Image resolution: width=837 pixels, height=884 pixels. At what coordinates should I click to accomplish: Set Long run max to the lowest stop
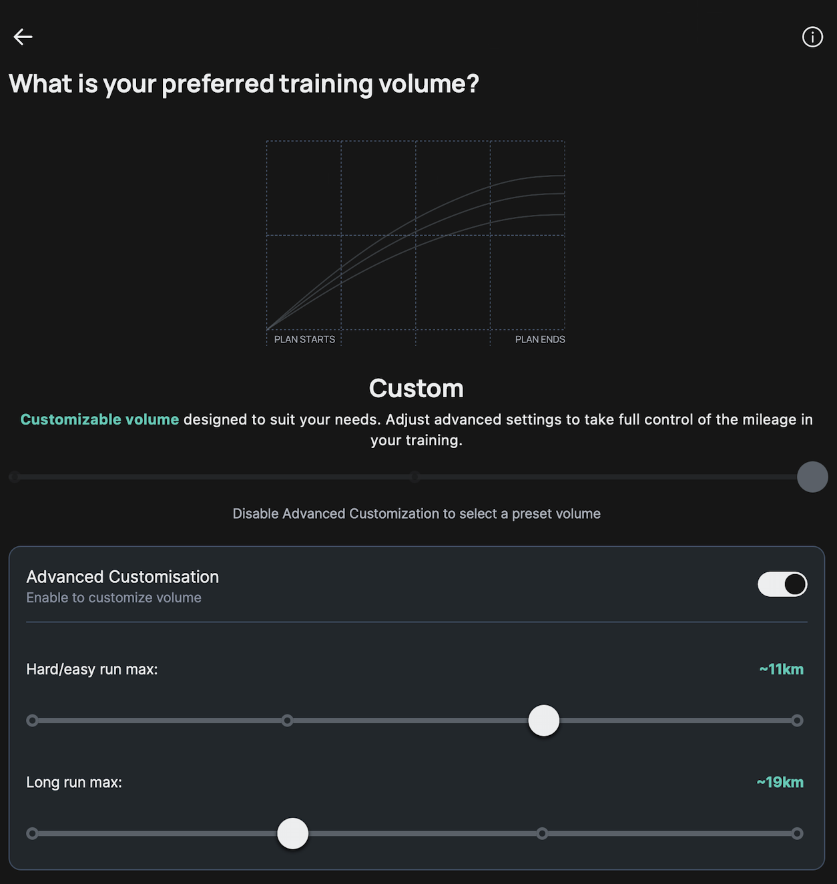coord(32,833)
